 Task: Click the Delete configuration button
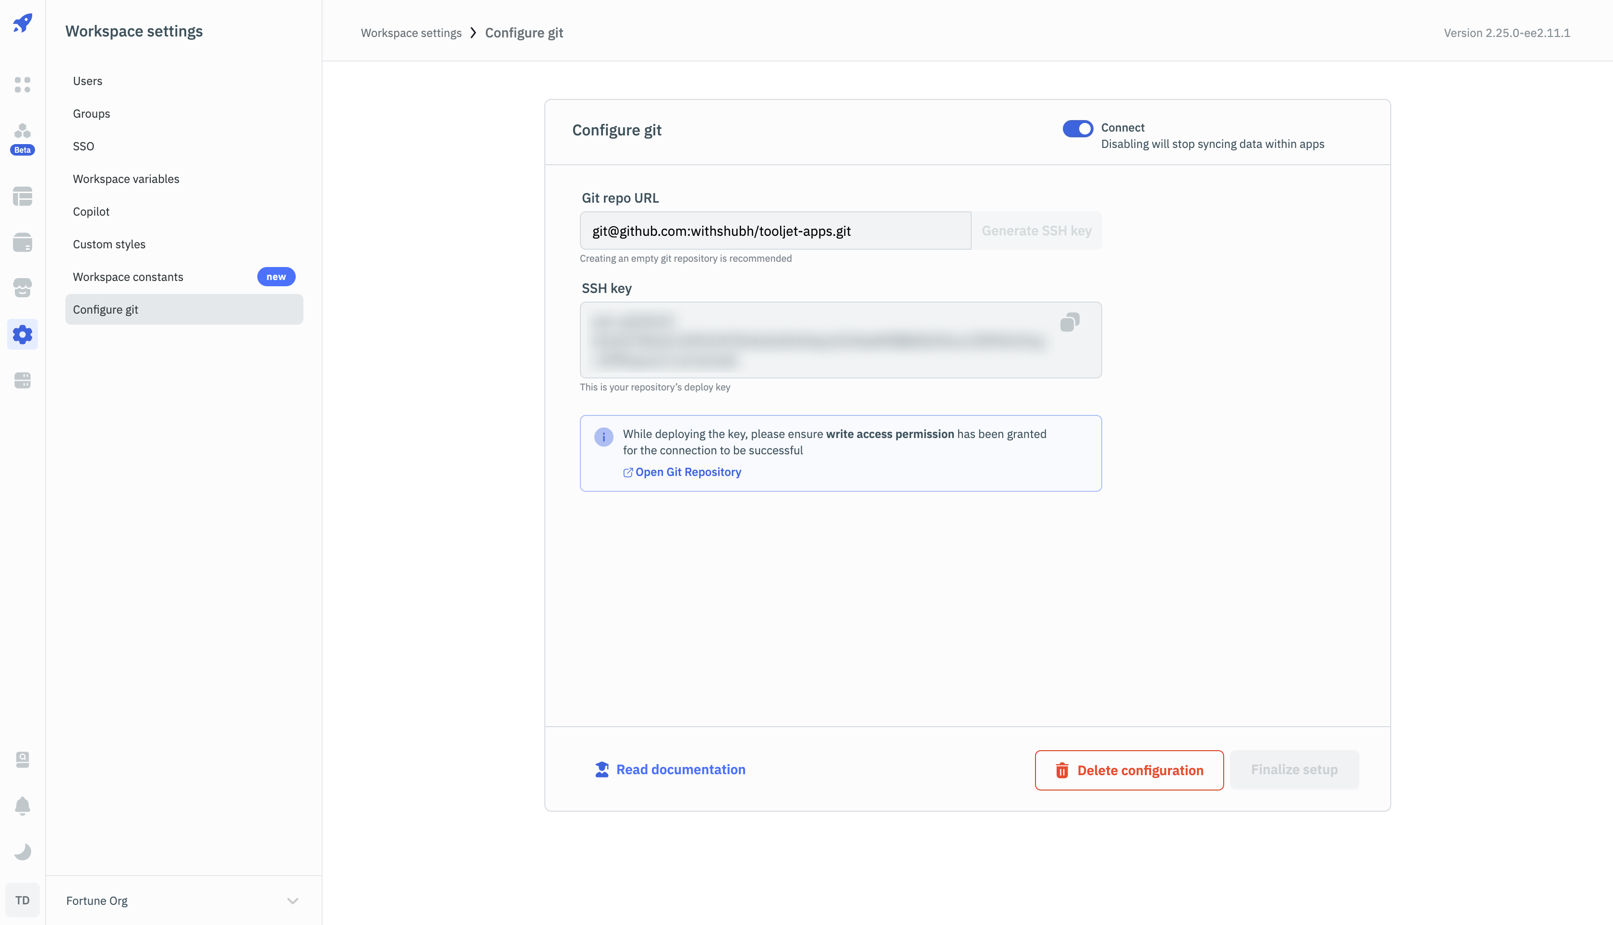[1129, 770]
